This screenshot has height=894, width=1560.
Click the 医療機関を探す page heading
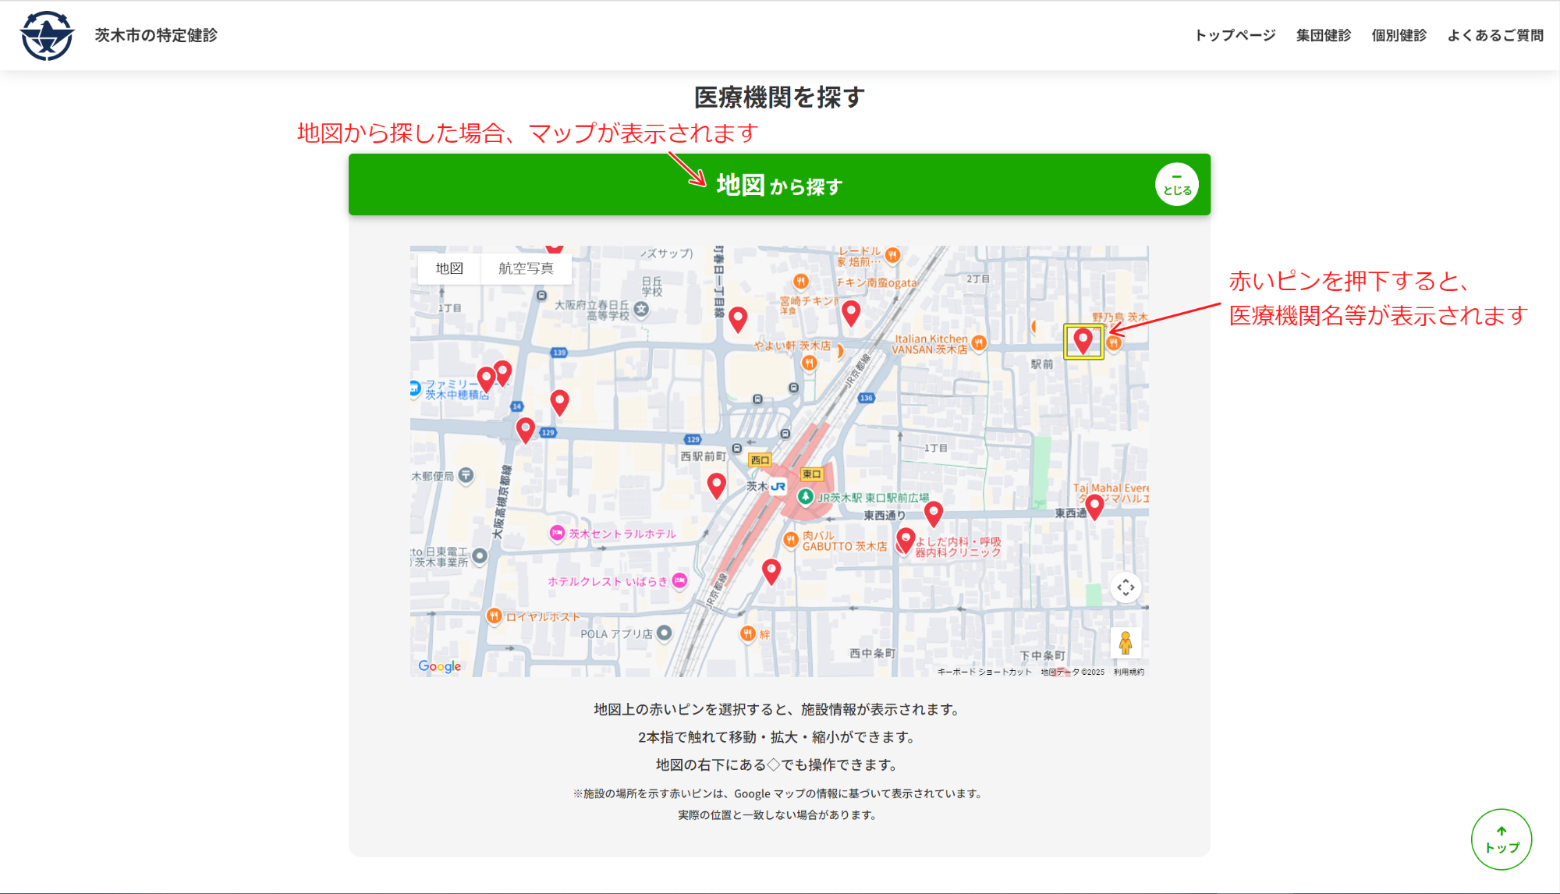tap(779, 98)
